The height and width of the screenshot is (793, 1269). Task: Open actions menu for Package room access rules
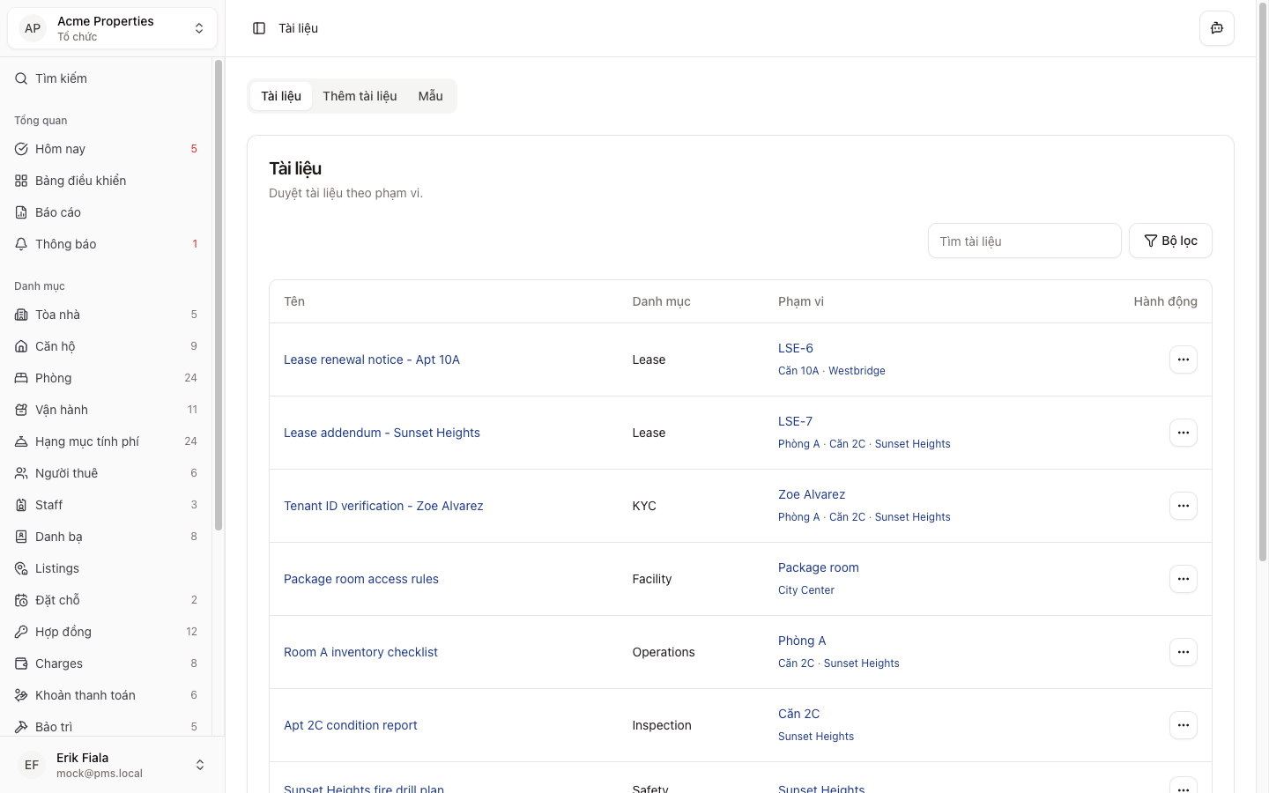click(1183, 579)
